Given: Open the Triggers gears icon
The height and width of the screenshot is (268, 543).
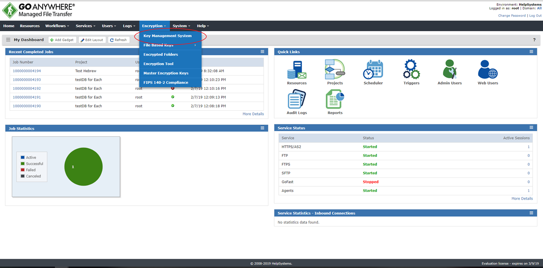Looking at the screenshot, I should 412,69.
